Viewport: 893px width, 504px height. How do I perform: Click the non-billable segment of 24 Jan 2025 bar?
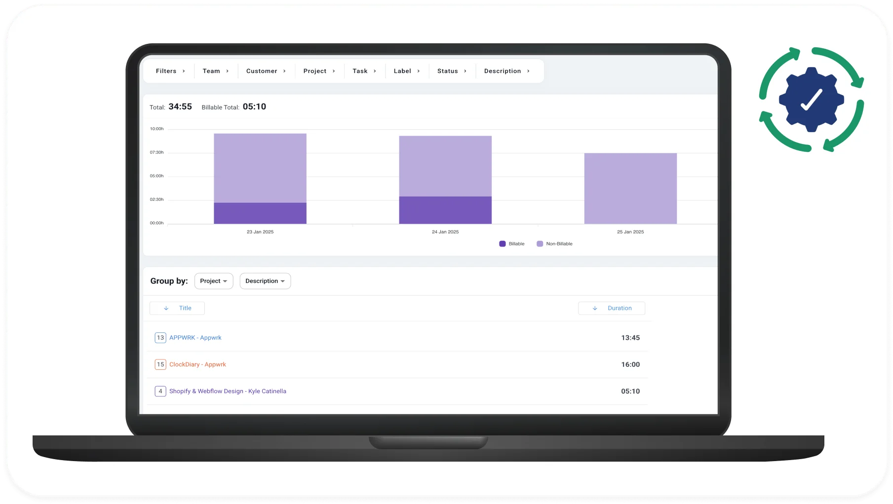pos(445,166)
